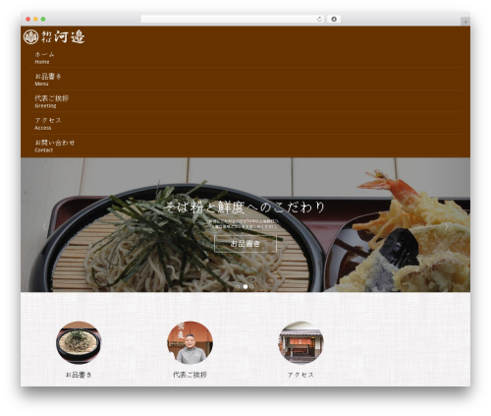Click the download icon beside the address bar

click(x=334, y=19)
